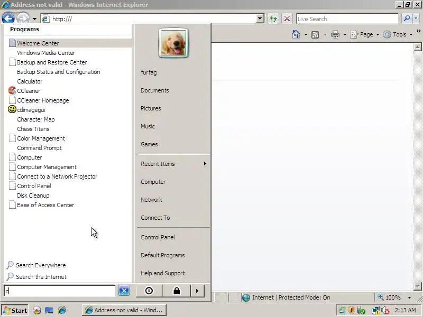423x317 pixels.
Task: Expand command bar overflow chevron
Action: pyautogui.click(x=418, y=31)
